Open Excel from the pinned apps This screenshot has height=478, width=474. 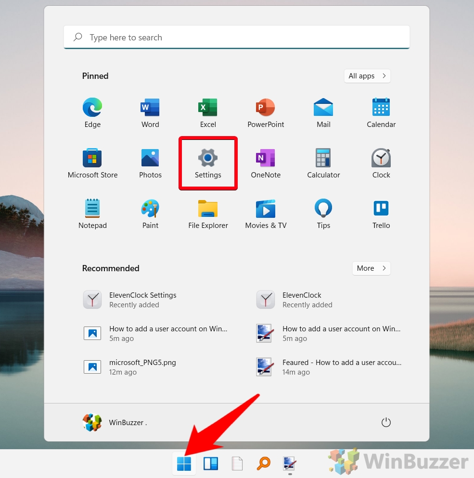click(208, 113)
